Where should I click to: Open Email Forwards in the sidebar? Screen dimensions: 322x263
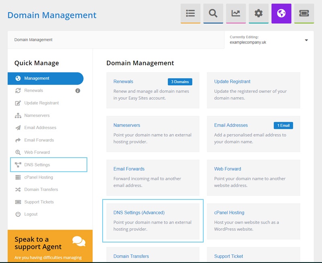coord(39,140)
